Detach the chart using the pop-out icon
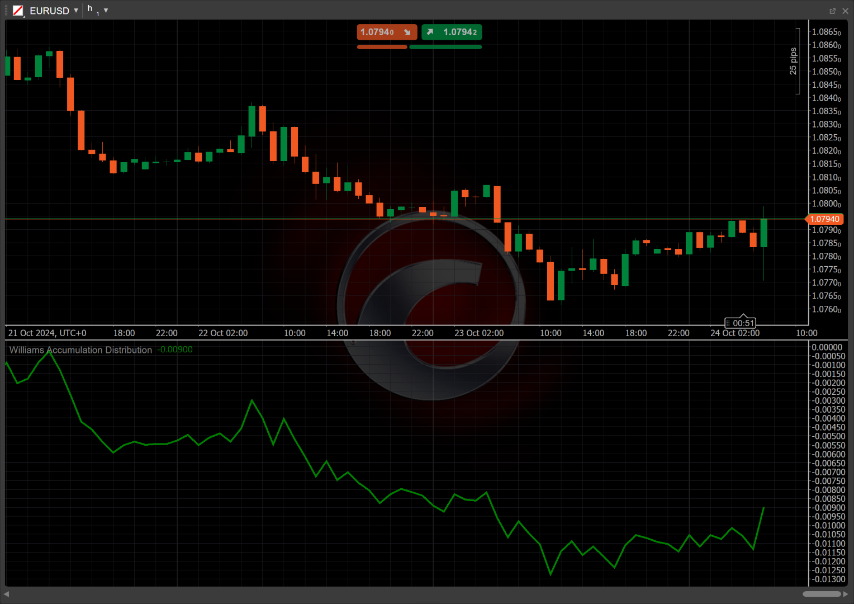This screenshot has width=854, height=604. [x=832, y=11]
